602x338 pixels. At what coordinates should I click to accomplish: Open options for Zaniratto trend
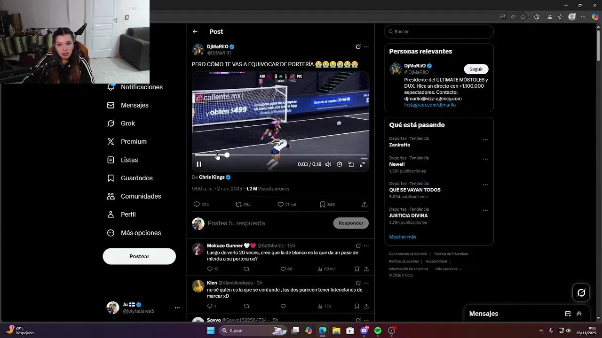pyautogui.click(x=485, y=140)
